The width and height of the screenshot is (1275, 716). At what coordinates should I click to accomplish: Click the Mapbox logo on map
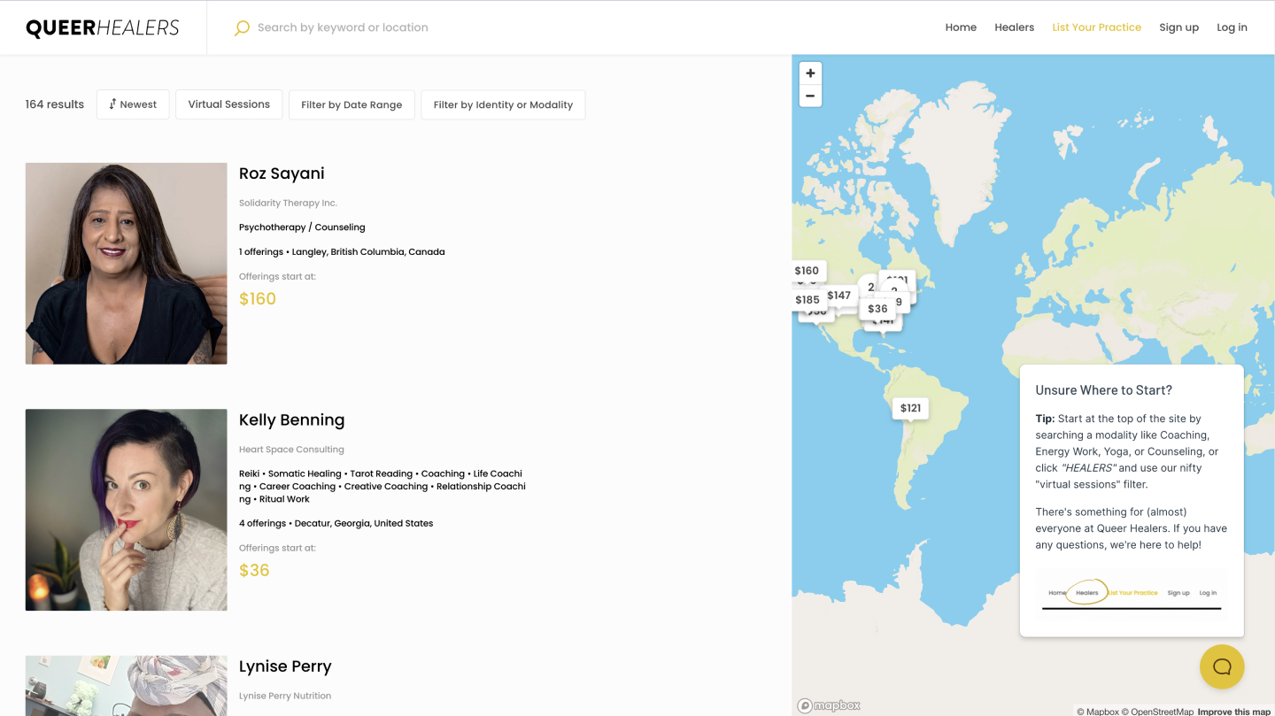[829, 705]
